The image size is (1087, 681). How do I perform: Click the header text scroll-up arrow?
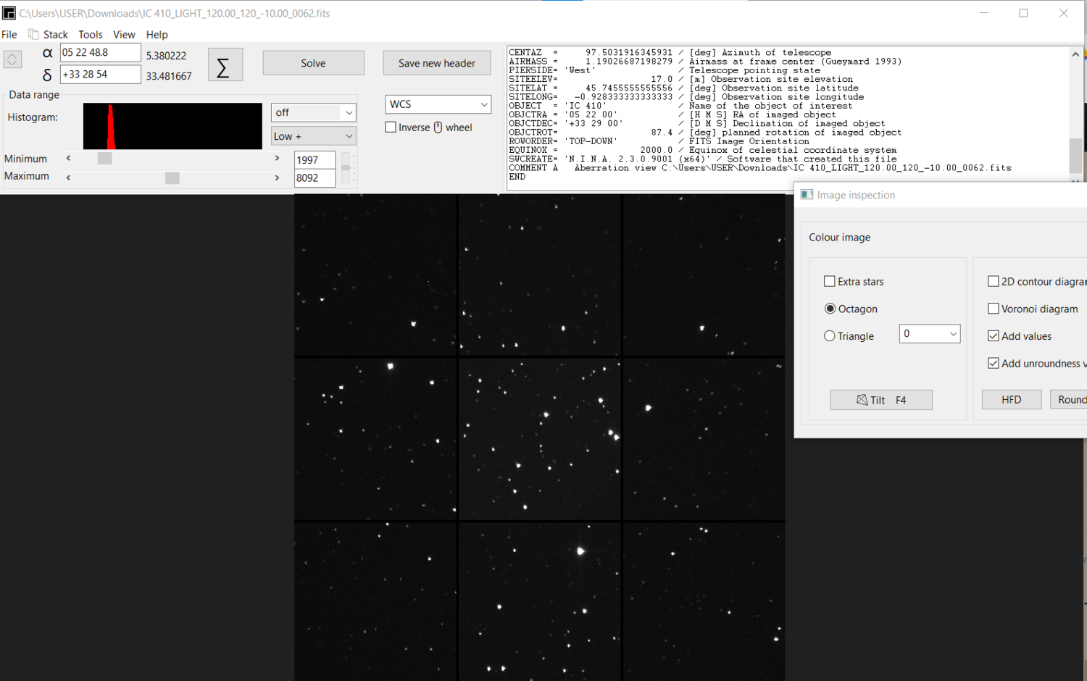point(1075,54)
